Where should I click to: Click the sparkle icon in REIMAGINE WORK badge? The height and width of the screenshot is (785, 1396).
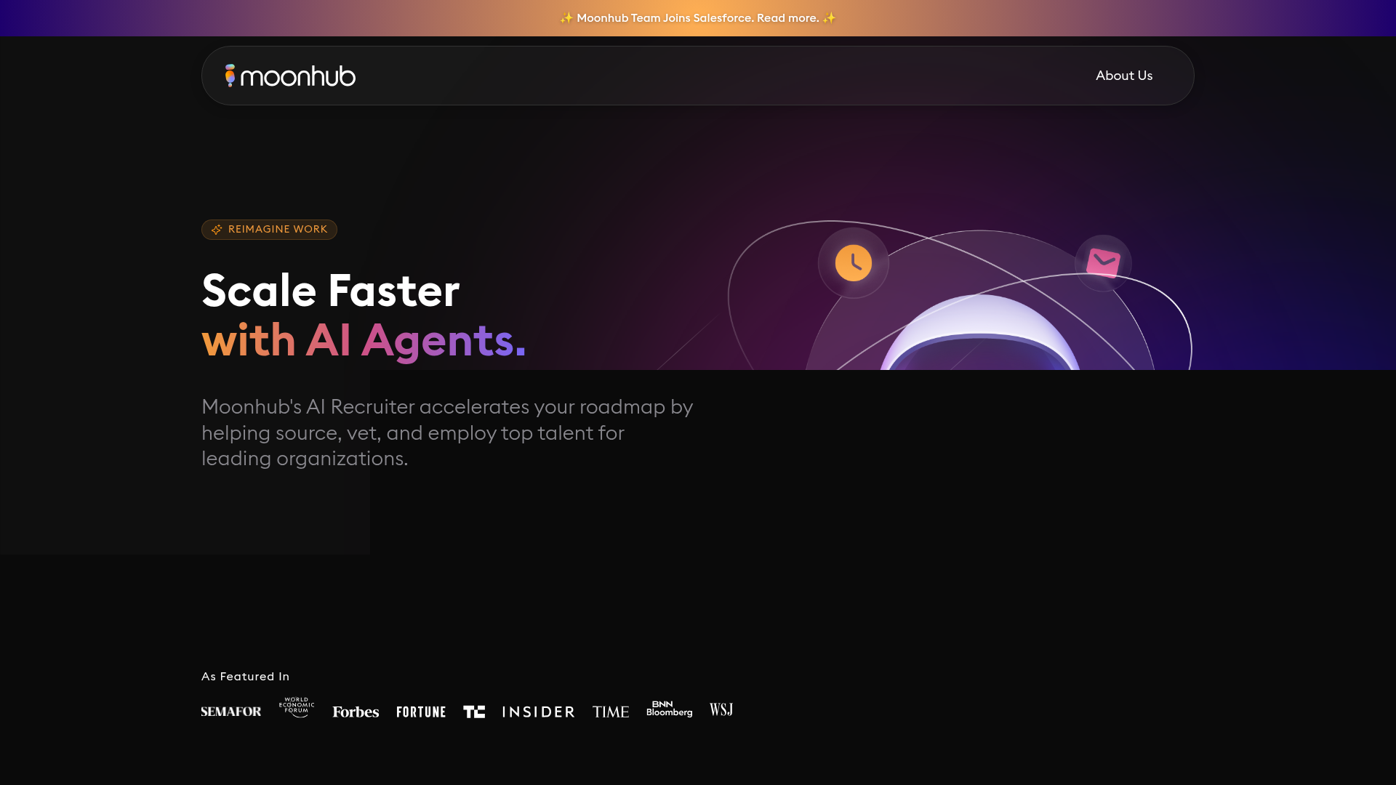[x=217, y=230]
